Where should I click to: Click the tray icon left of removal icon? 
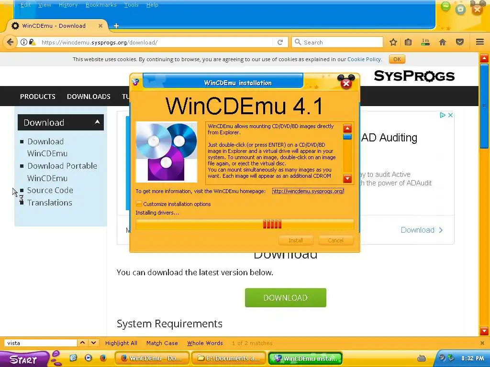tap(442, 358)
